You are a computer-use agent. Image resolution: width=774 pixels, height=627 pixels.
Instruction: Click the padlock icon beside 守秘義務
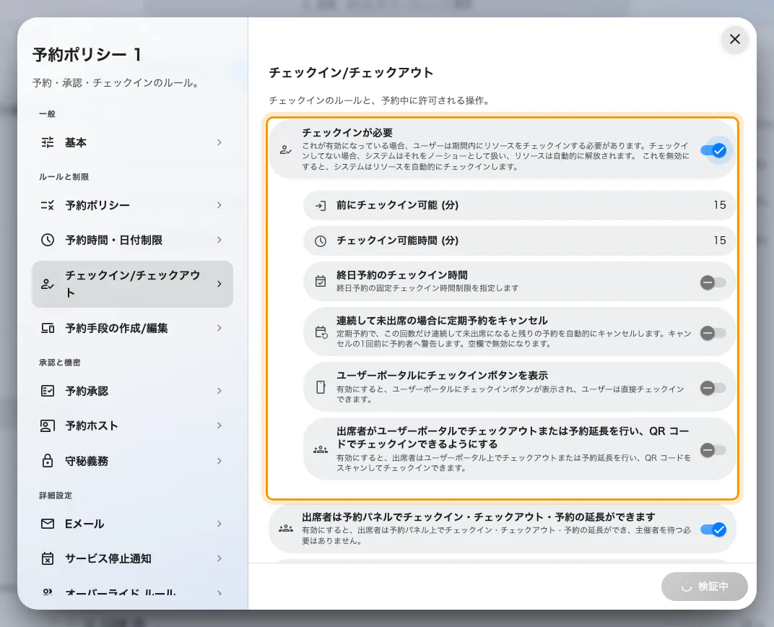(x=48, y=461)
